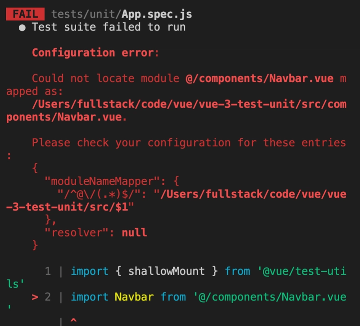Select the bold null value
This screenshot has width=360, height=326.
[134, 233]
